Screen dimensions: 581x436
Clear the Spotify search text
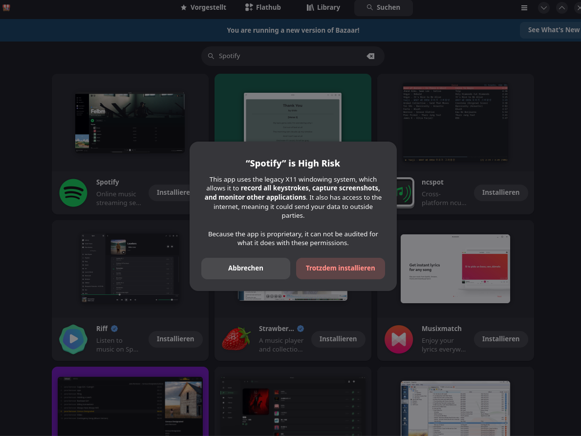(x=370, y=56)
